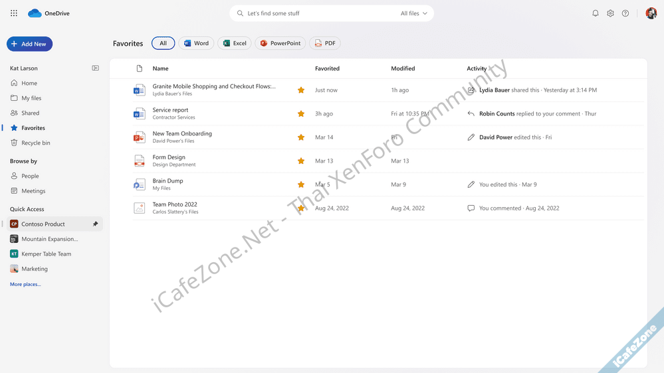Toggle favorite star for New Team Onboarding

pyautogui.click(x=301, y=137)
